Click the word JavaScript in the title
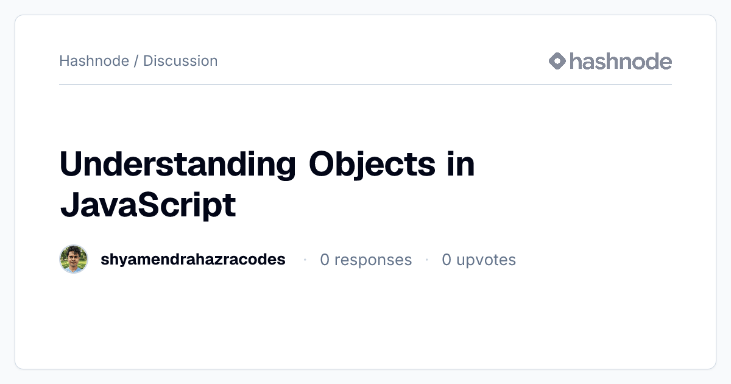This screenshot has width=731, height=384. [x=147, y=205]
